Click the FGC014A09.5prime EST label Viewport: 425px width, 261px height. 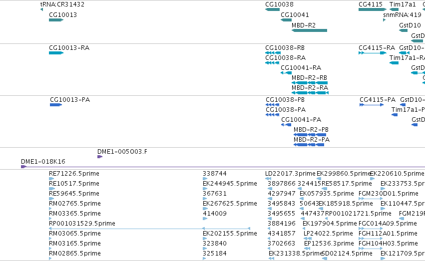(388, 224)
